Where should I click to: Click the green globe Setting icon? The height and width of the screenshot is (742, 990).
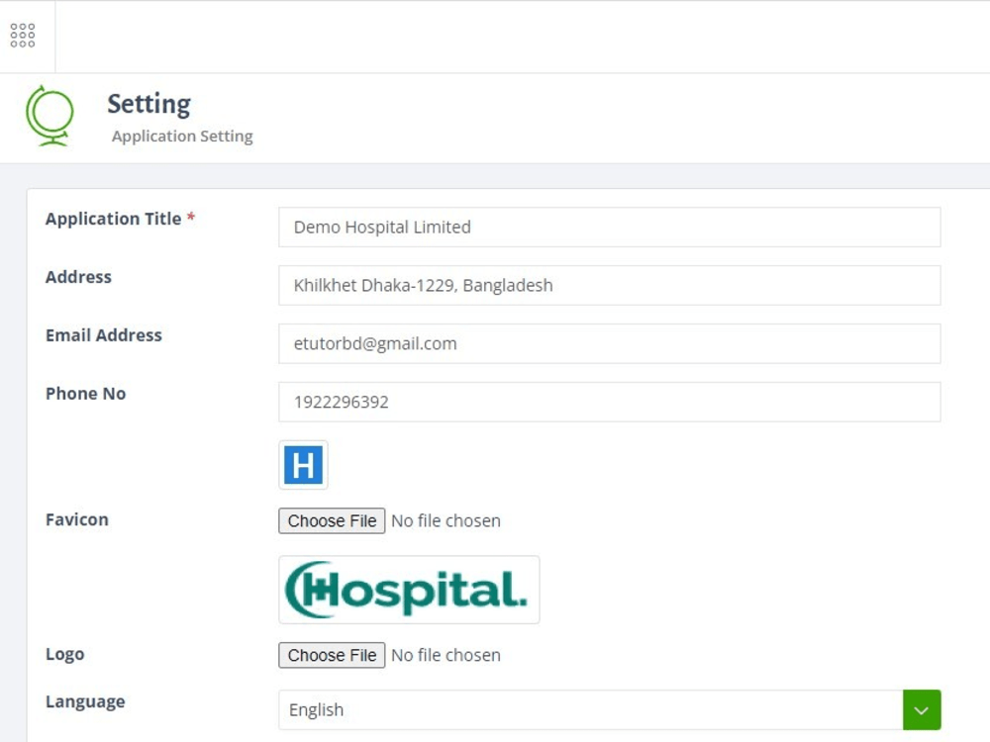tap(49, 116)
